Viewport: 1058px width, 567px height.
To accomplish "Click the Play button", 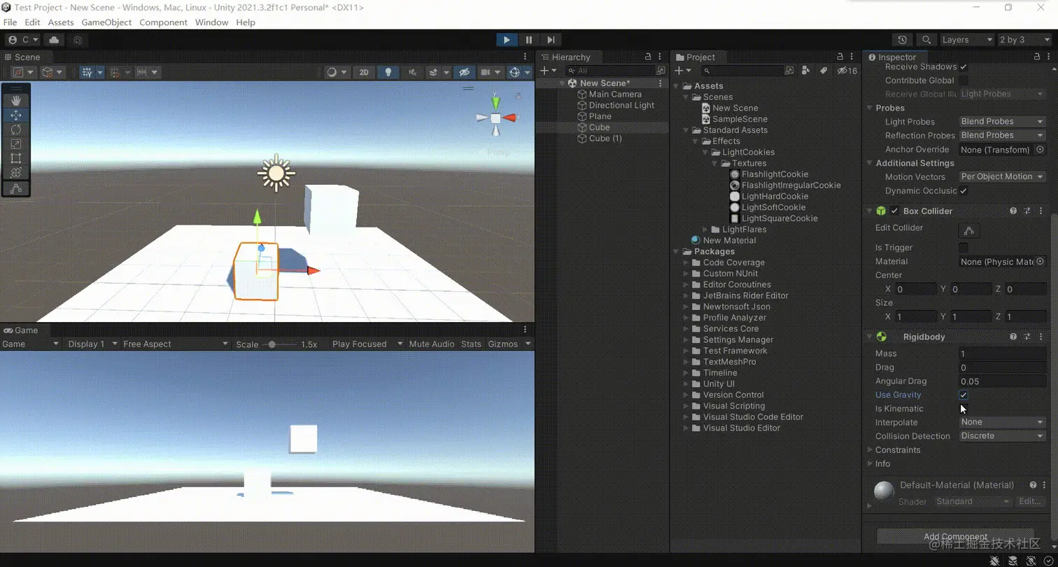I will tap(507, 40).
